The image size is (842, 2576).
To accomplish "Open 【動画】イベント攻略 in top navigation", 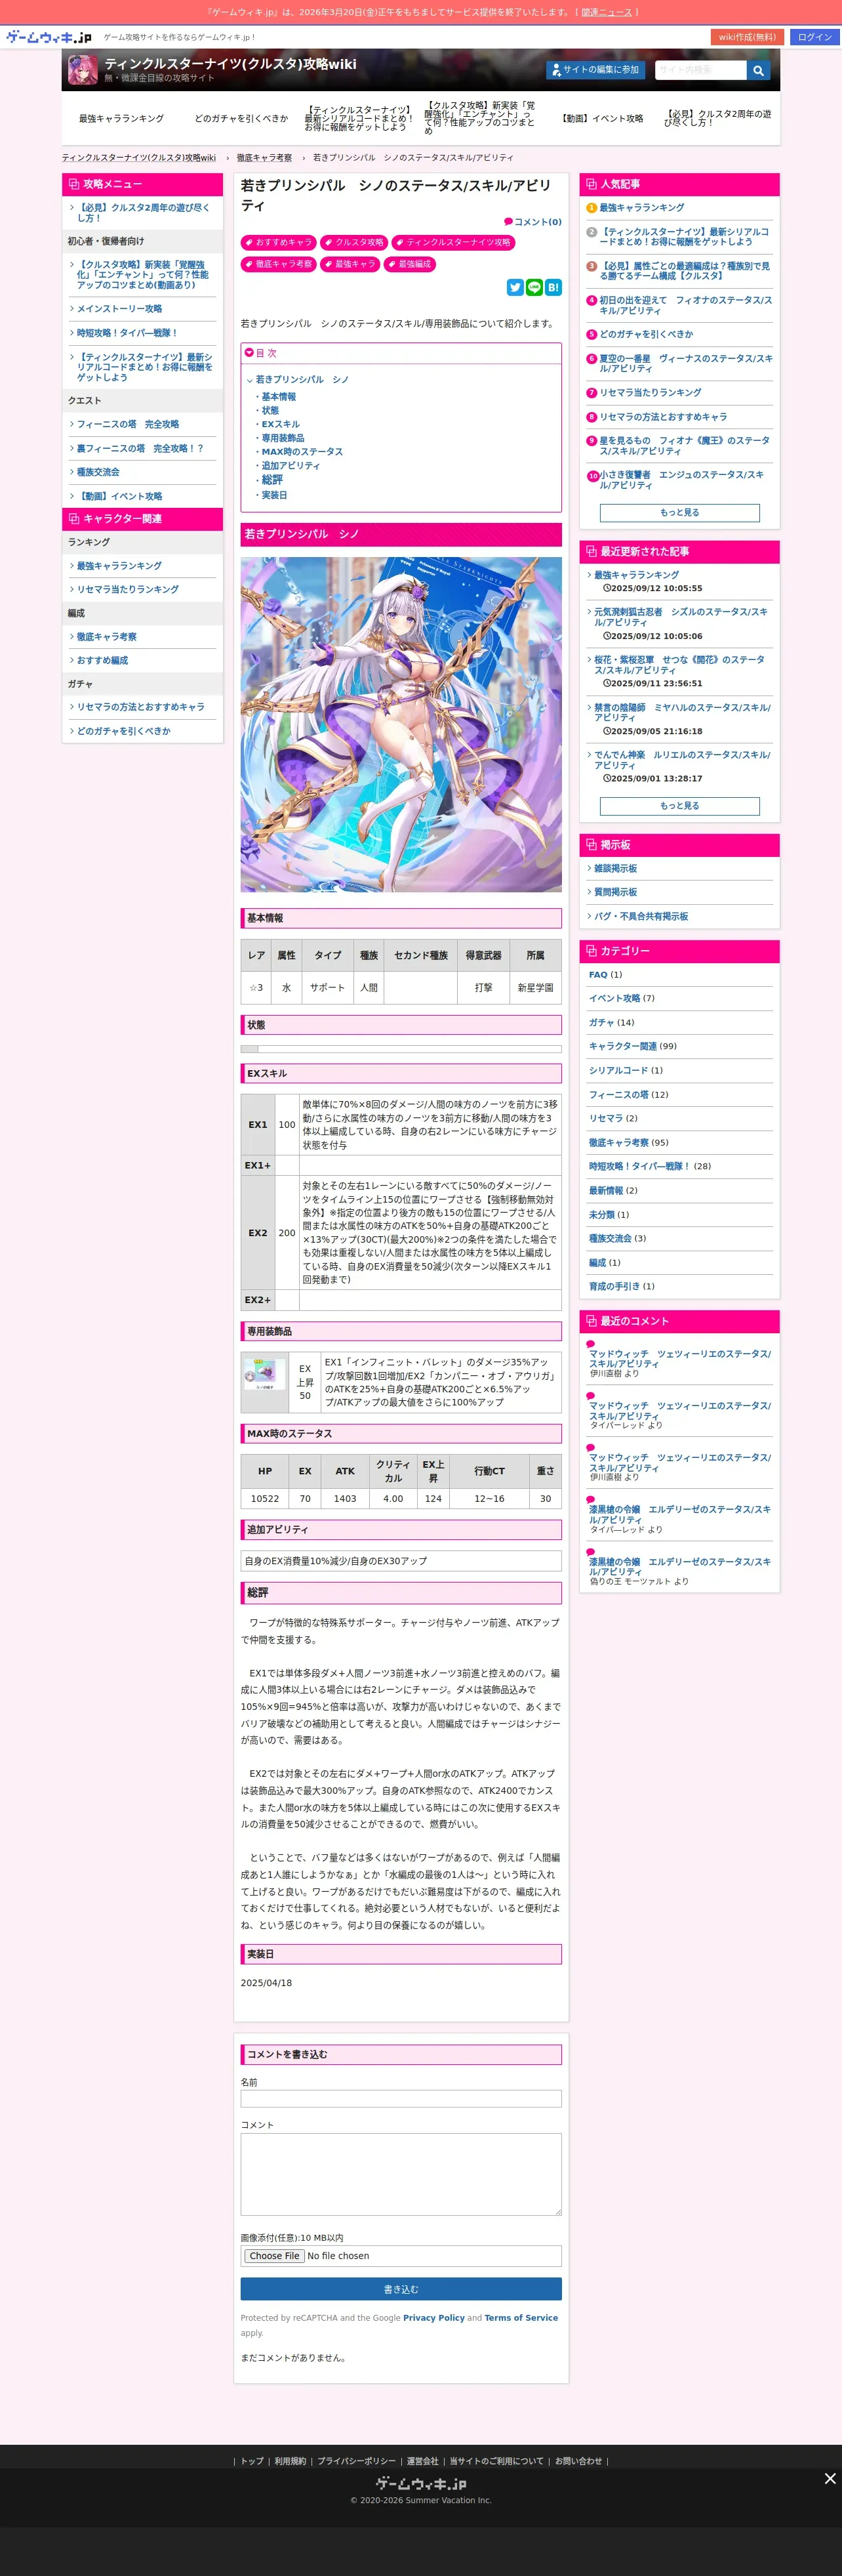I will (x=601, y=119).
